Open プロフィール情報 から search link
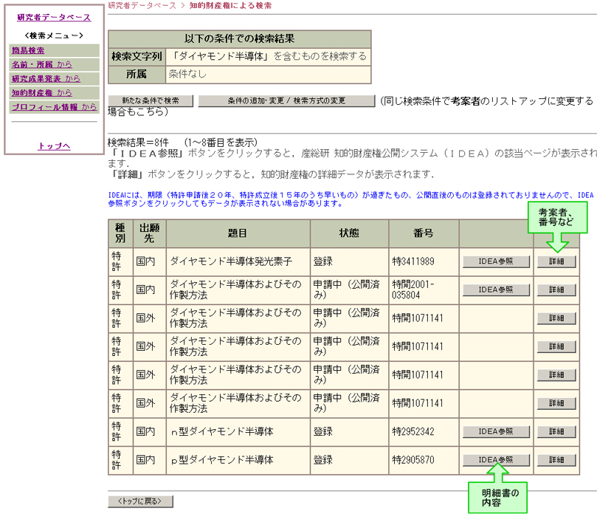This screenshot has width=597, height=514. pos(54,106)
